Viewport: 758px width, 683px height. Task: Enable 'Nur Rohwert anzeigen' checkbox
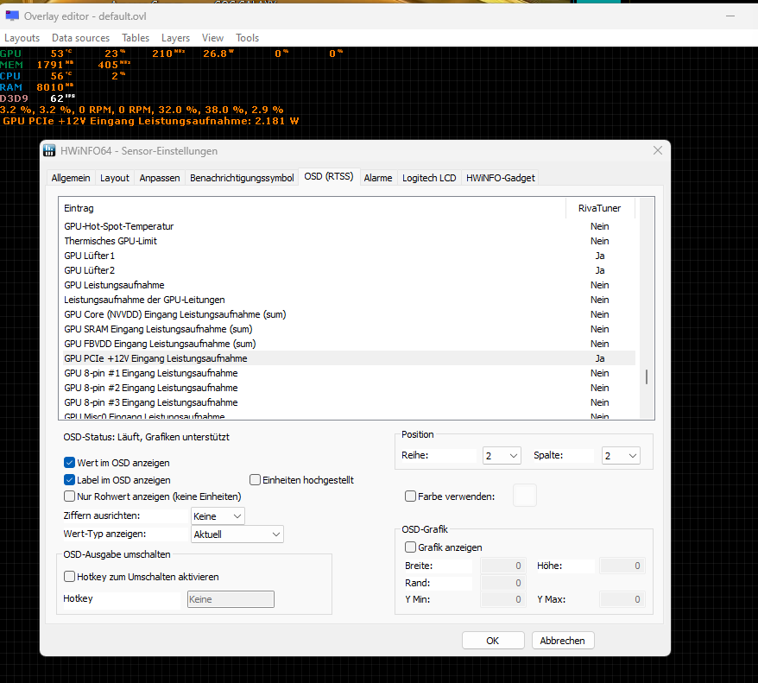click(x=70, y=496)
